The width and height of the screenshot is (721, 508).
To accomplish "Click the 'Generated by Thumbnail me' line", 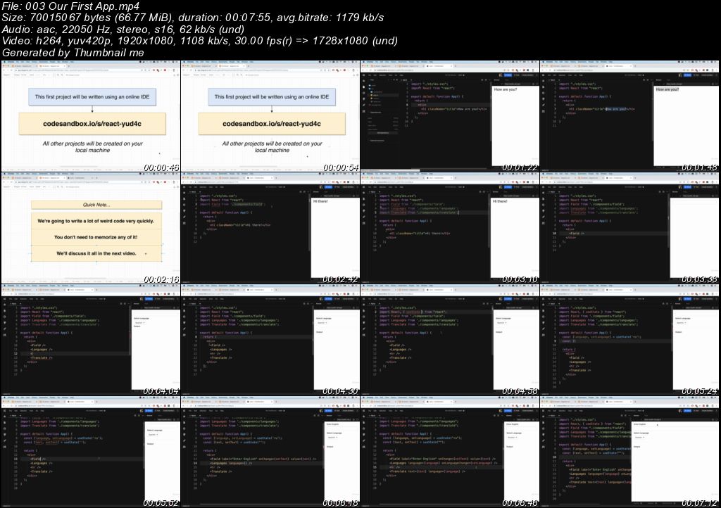I will click(73, 52).
